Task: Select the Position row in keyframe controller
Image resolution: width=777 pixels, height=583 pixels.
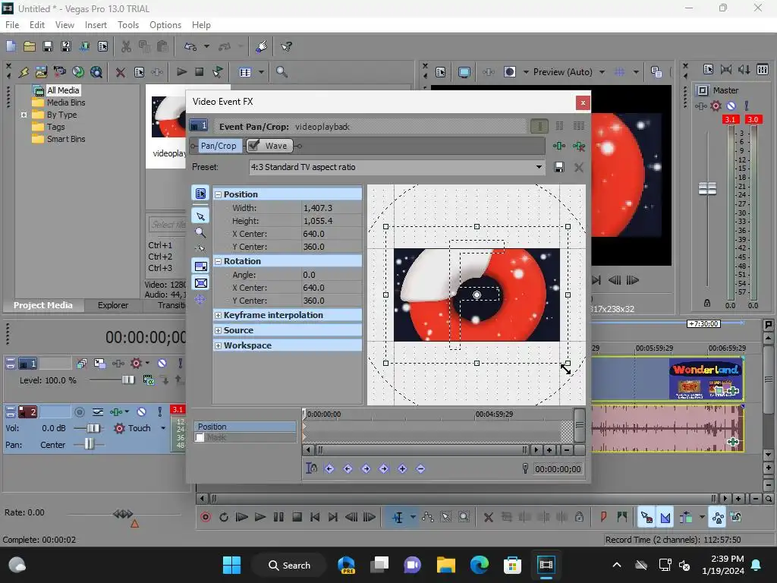Action: point(247,427)
